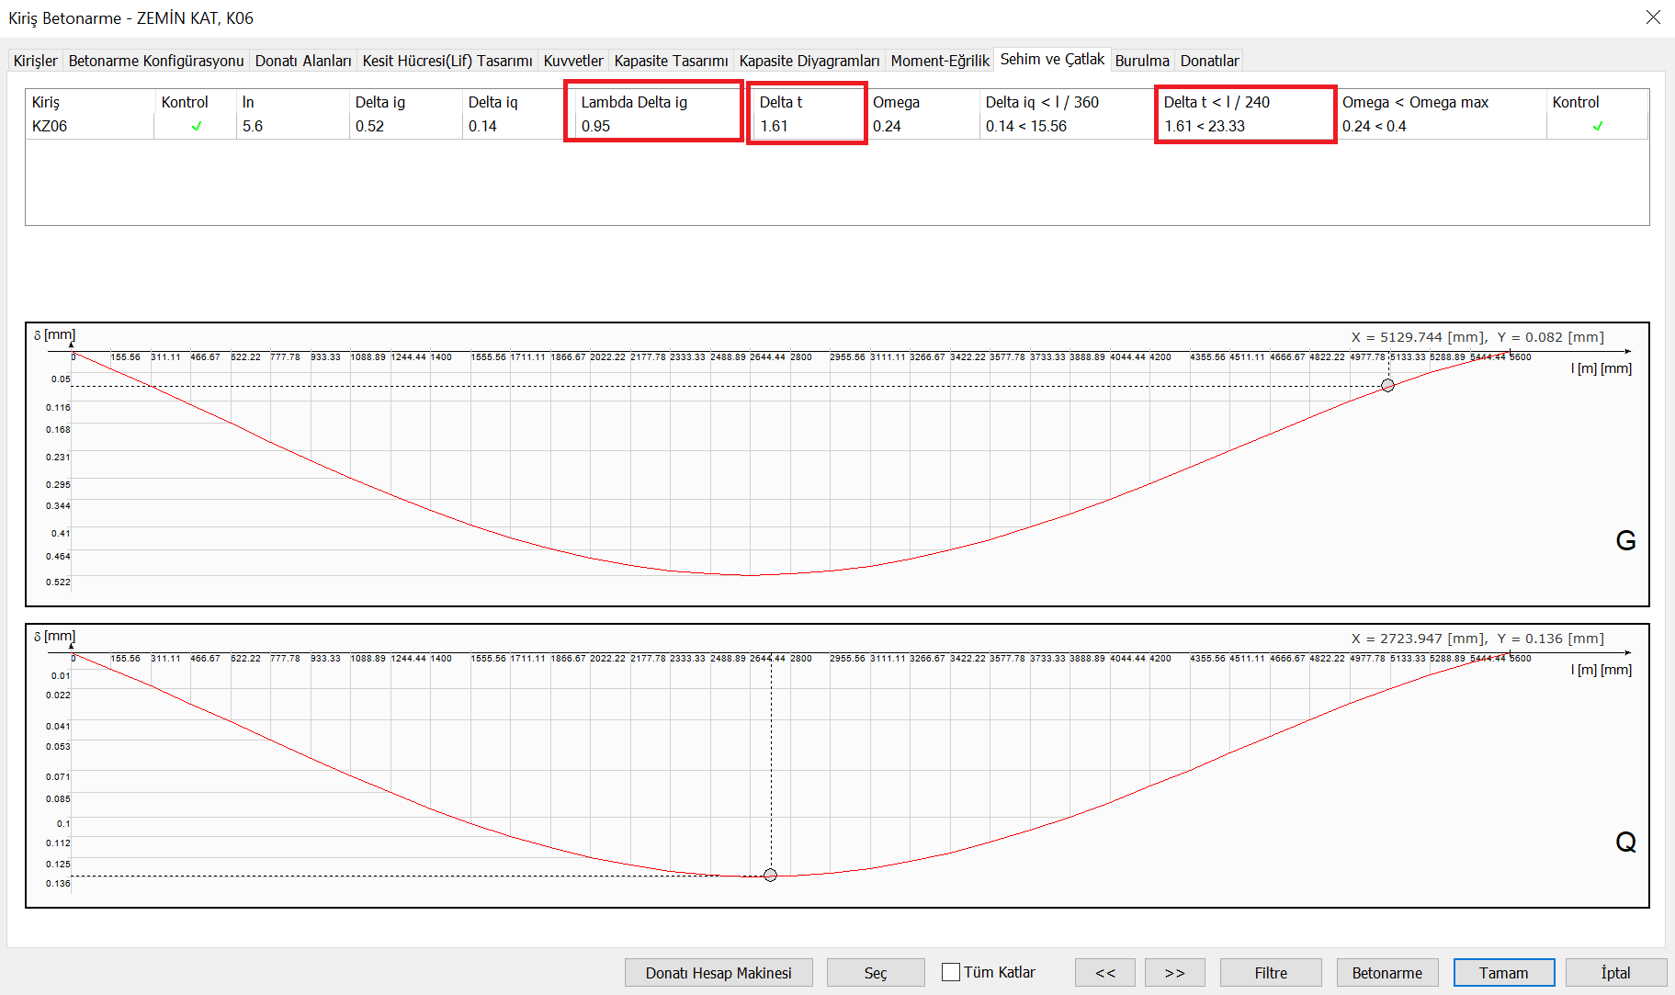Select Kesit Hücresi(Lif) Tasarımı tab
This screenshot has width=1675, height=995.
point(447,61)
